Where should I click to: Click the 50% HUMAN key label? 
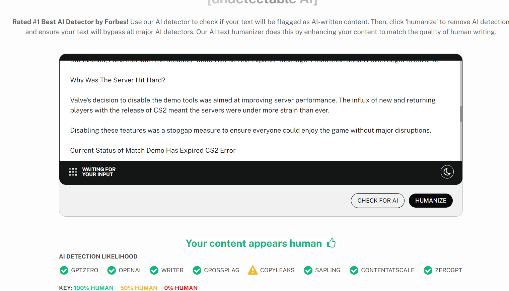(139, 288)
